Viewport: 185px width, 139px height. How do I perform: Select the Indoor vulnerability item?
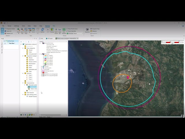click(x=34, y=89)
